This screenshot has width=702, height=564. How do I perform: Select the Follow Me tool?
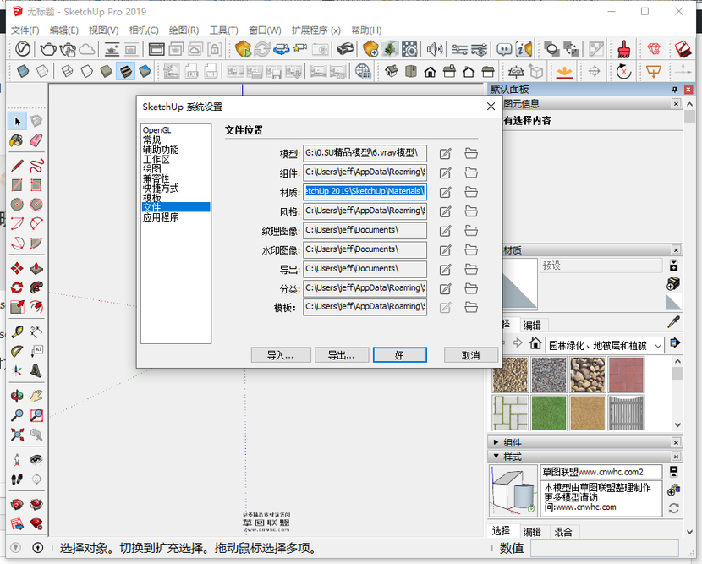(36, 287)
